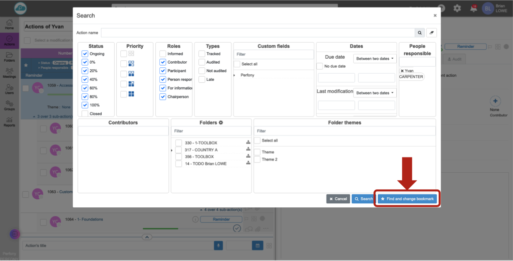The width and height of the screenshot is (513, 261).
Task: Uncheck the Ongoing status checkbox
Action: click(85, 54)
